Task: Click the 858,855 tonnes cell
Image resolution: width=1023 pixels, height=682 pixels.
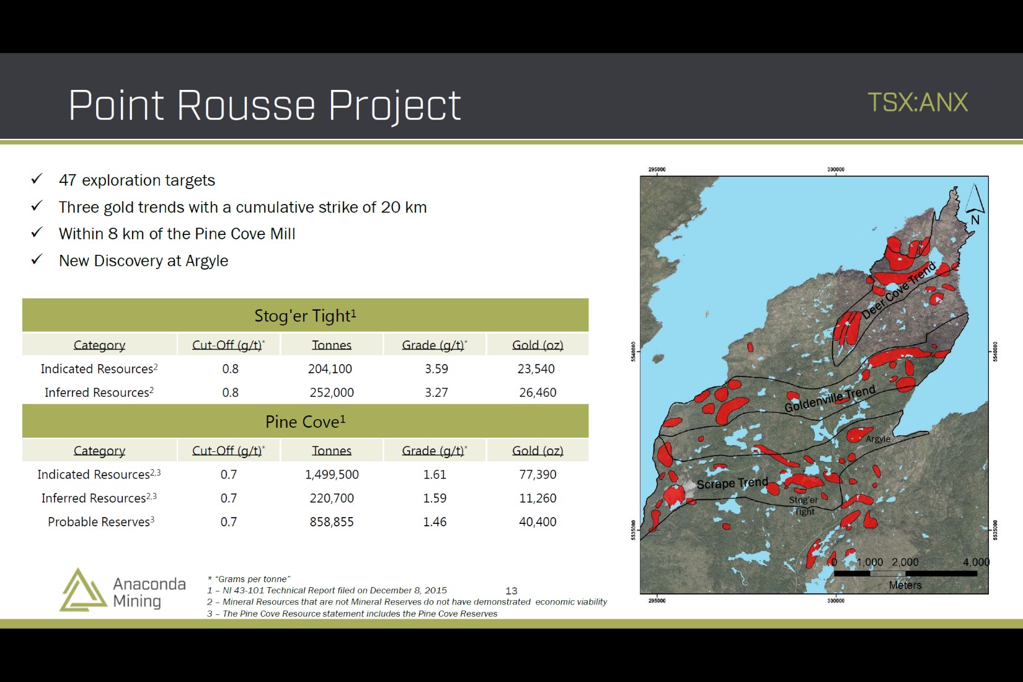Action: coord(332,522)
